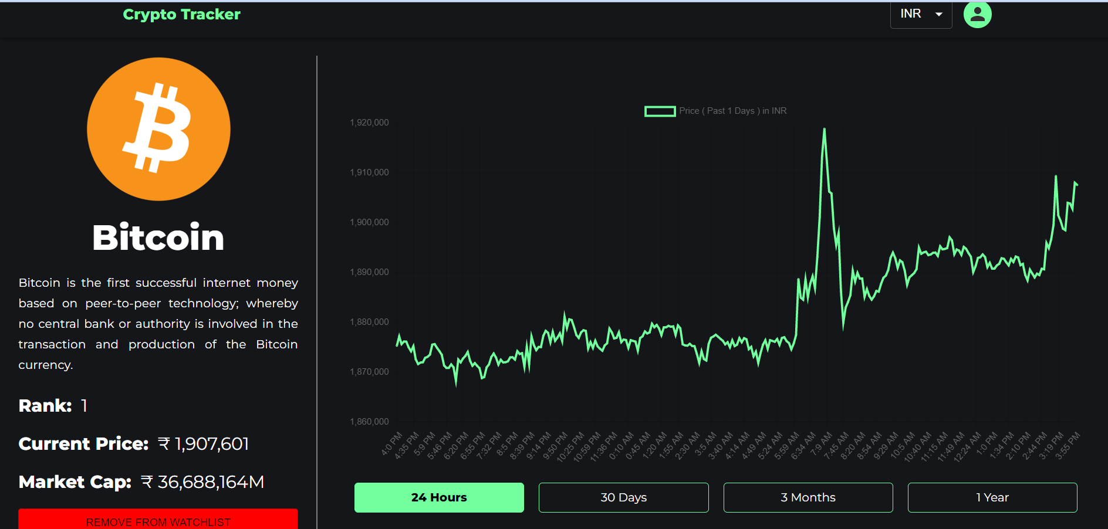Click the Current Price value
Image resolution: width=1108 pixels, height=529 pixels.
[204, 444]
